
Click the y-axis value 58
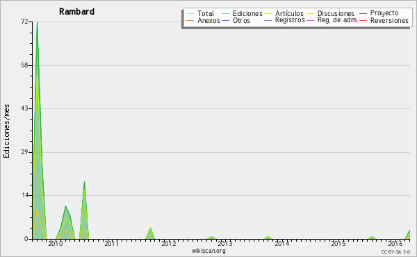point(24,65)
